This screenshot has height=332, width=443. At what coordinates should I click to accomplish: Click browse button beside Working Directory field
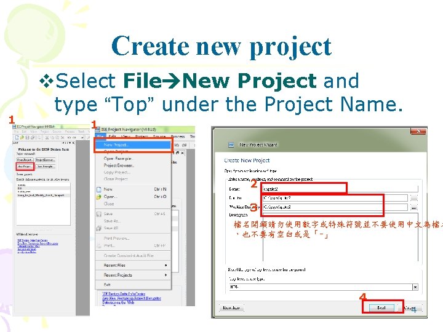pyautogui.click(x=414, y=208)
